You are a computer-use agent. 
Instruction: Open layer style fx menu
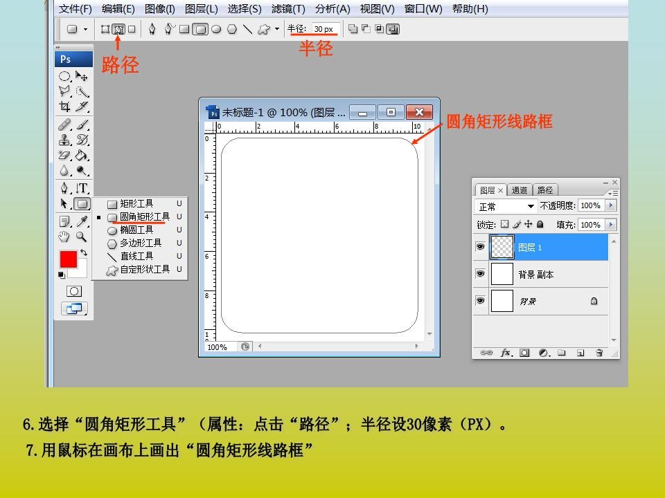click(506, 353)
